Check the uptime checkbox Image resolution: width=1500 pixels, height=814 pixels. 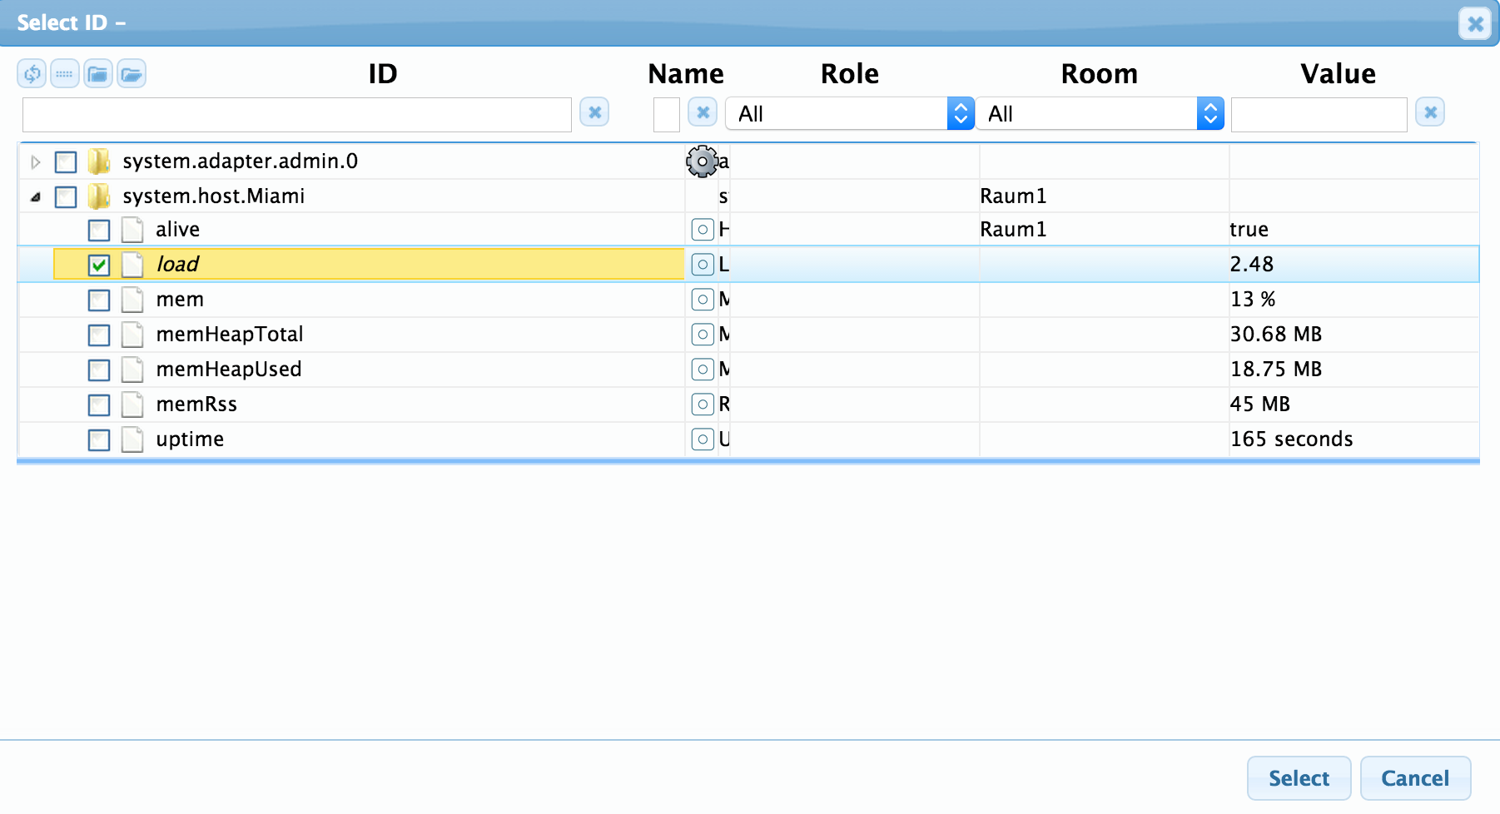coord(99,439)
